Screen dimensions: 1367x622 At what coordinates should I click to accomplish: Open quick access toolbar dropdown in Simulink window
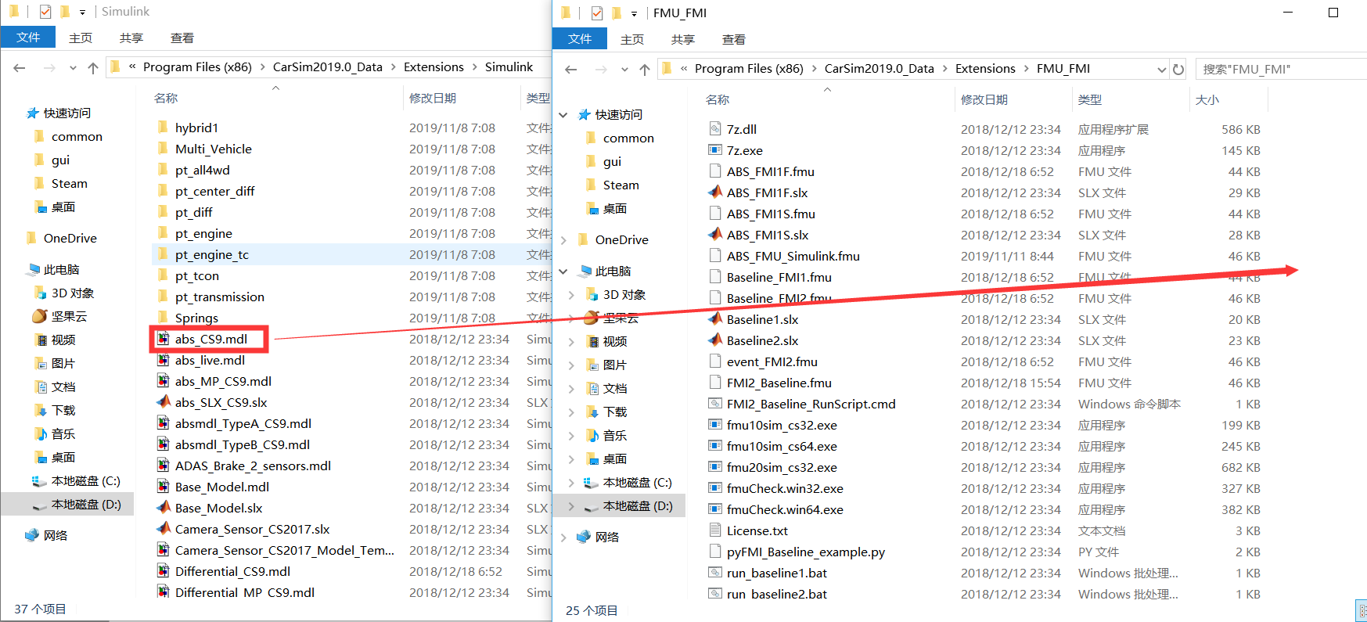click(x=82, y=13)
